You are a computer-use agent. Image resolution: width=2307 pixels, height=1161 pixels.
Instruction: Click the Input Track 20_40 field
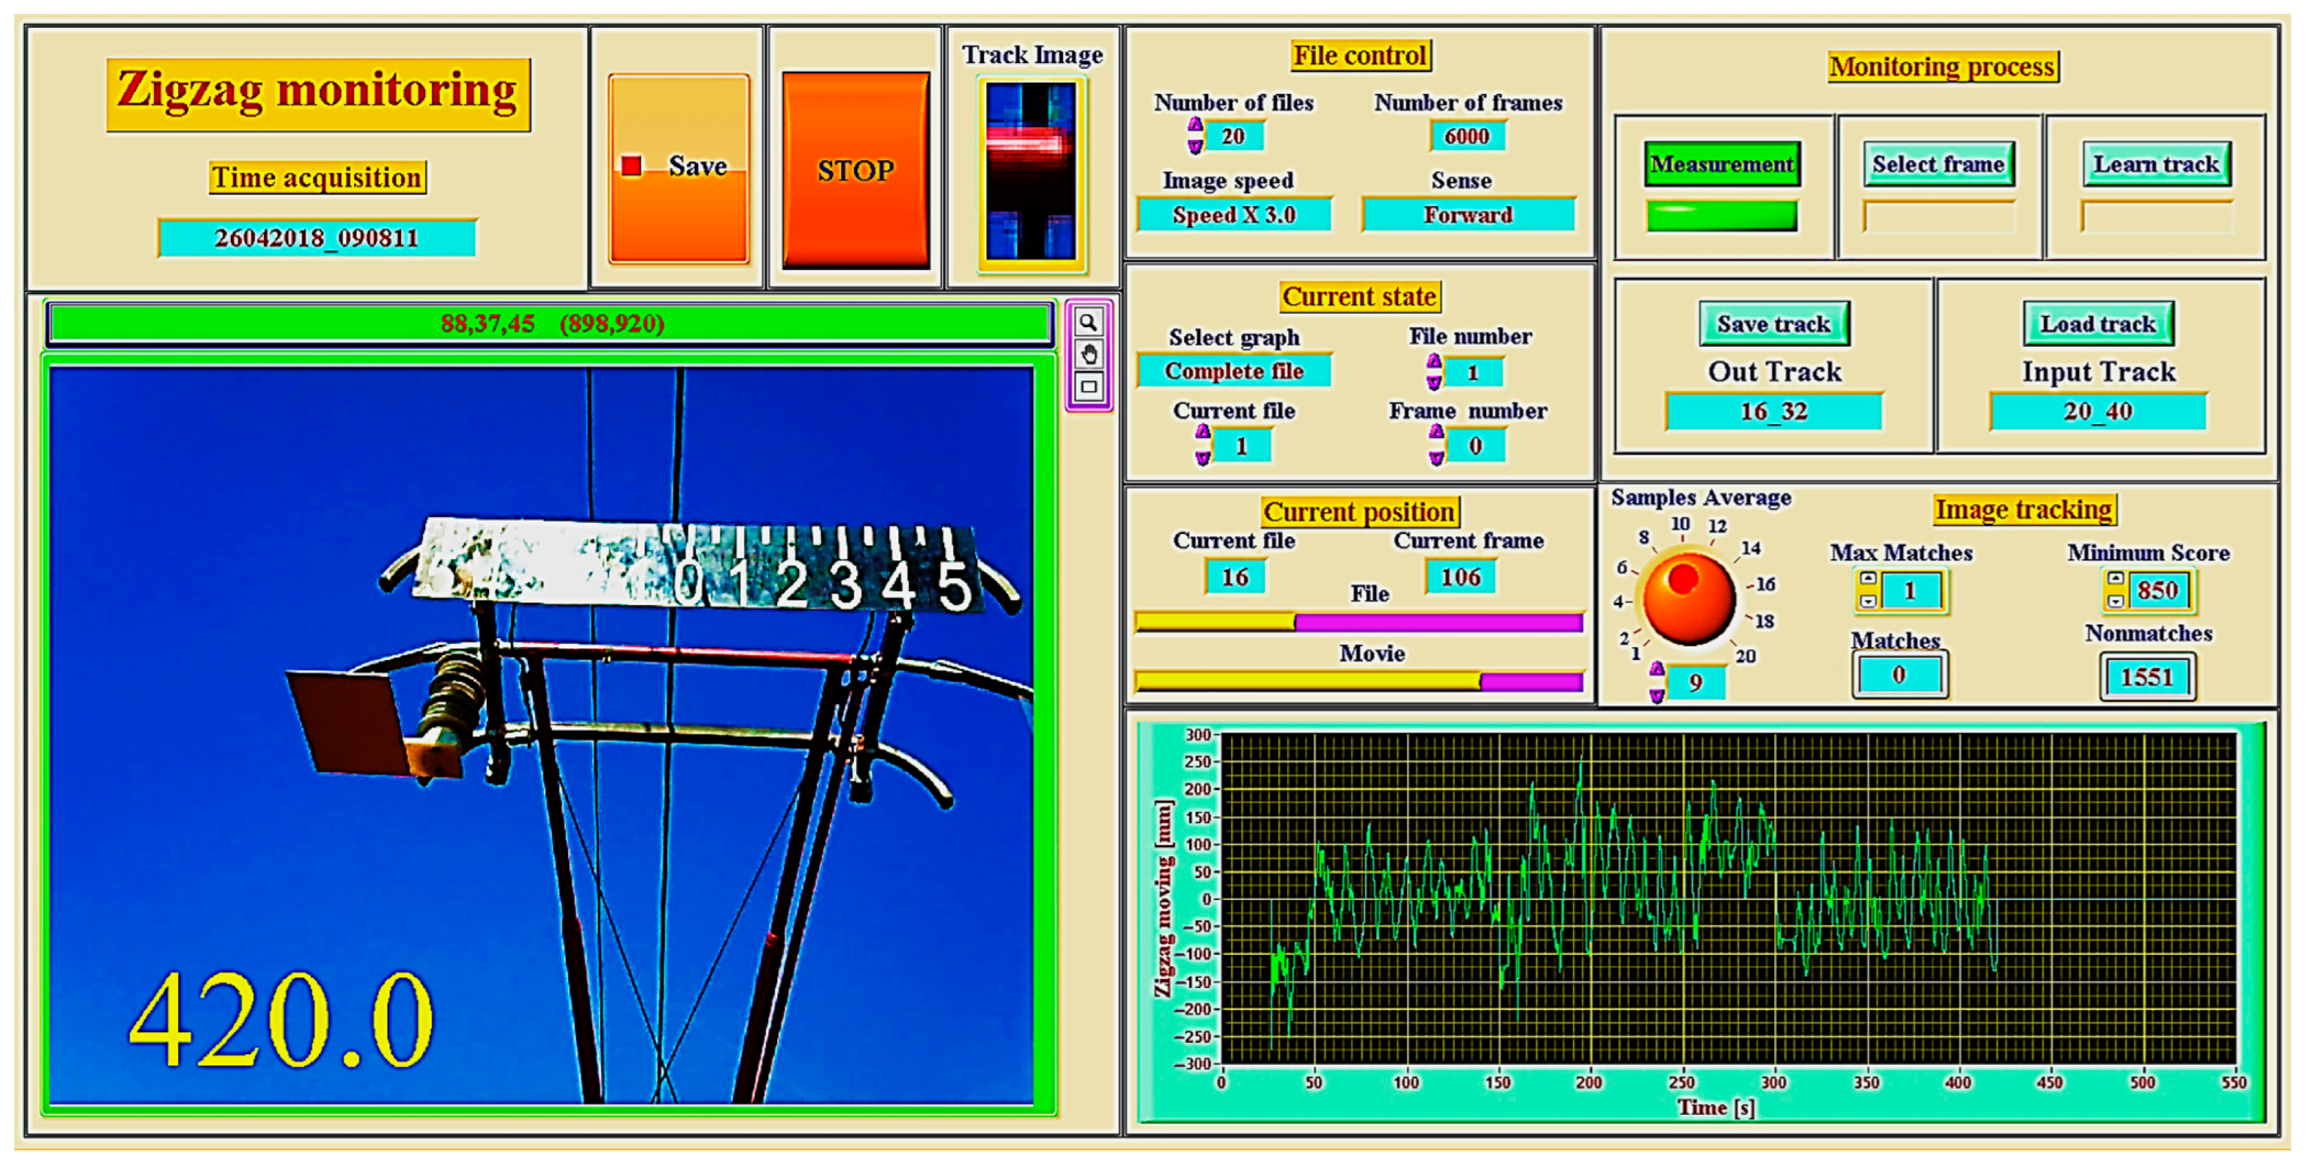2097,412
